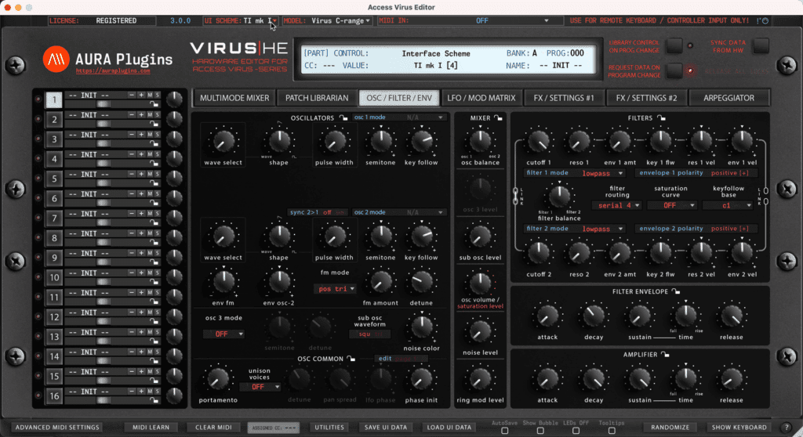The width and height of the screenshot is (803, 437).
Task: Click the lock icon beside OSCILLATORS heading
Action: click(343, 117)
